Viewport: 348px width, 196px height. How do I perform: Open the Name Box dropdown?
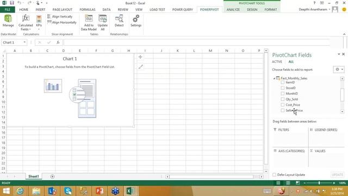tap(24, 42)
